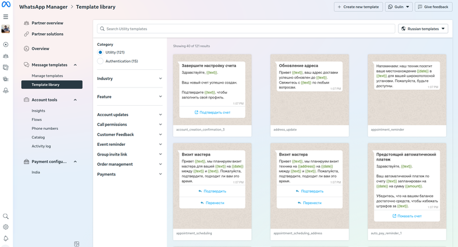Click the external link icon beside Показать счет

tap(394, 216)
